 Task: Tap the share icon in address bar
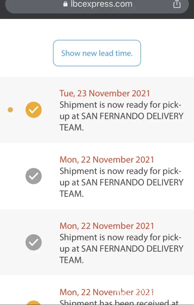tap(177, 4)
